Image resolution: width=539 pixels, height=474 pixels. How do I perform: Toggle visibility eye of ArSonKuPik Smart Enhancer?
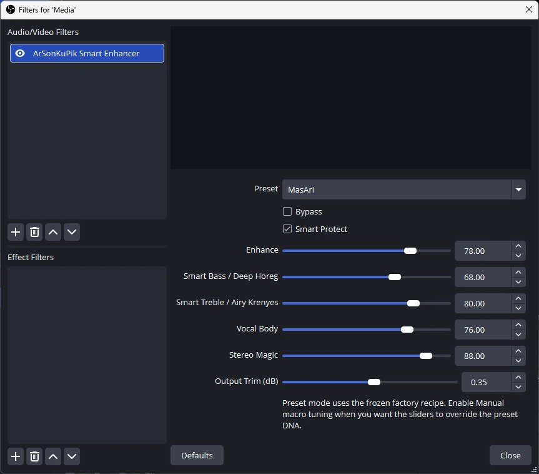tap(20, 53)
